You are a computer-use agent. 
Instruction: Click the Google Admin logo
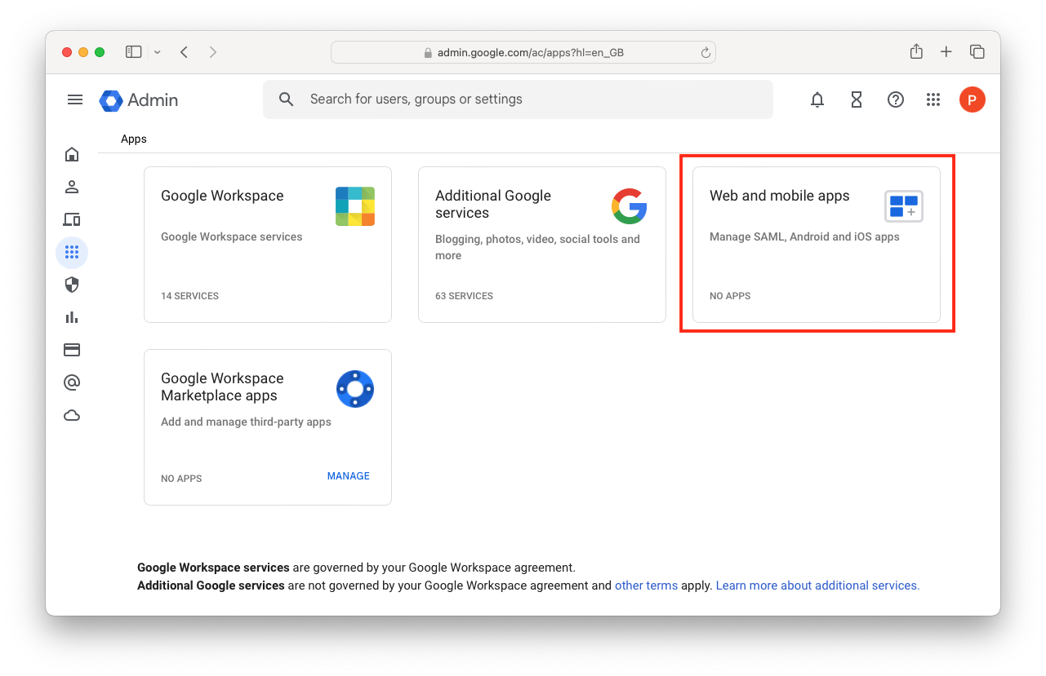(139, 100)
